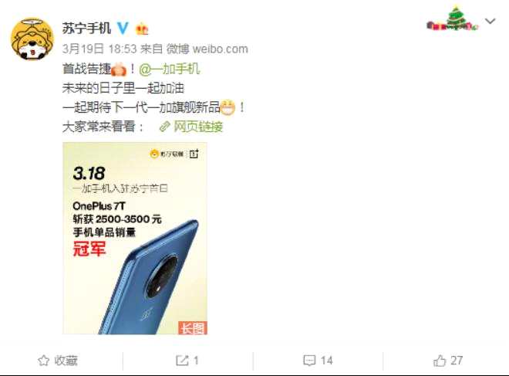This screenshot has height=376, width=509.
Task: Open the 苏宁手机 account name
Action: pyautogui.click(x=86, y=29)
